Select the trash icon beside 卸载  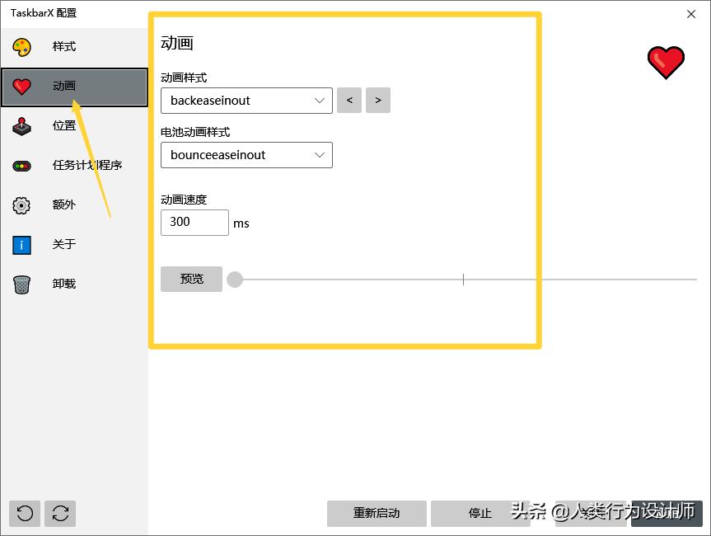[x=21, y=284]
